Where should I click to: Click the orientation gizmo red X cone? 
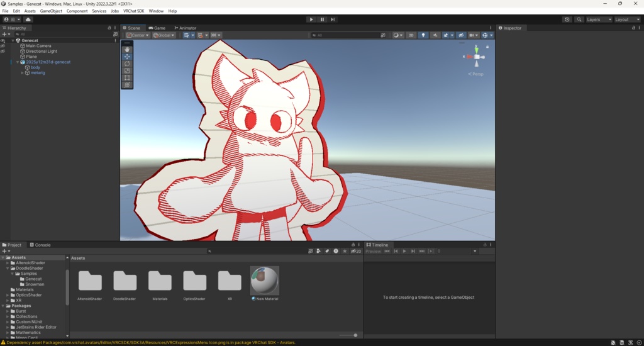pyautogui.click(x=469, y=57)
